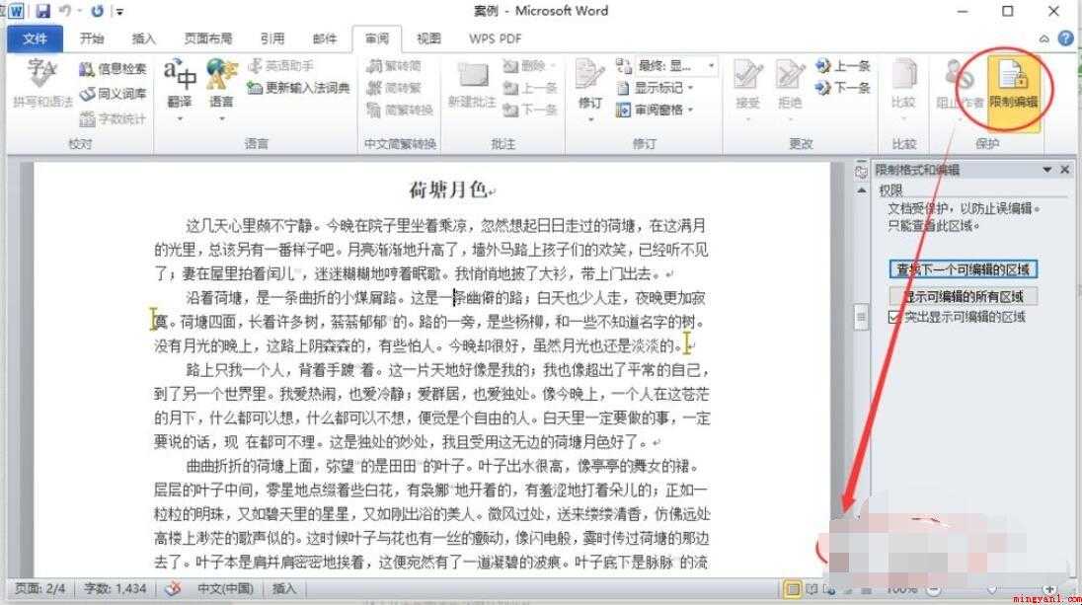Open the WPS PDF tab
The width and height of the screenshot is (1082, 605).
point(495,38)
